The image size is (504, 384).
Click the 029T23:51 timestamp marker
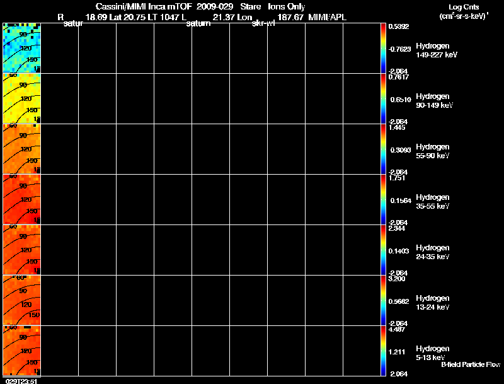pos(21,381)
